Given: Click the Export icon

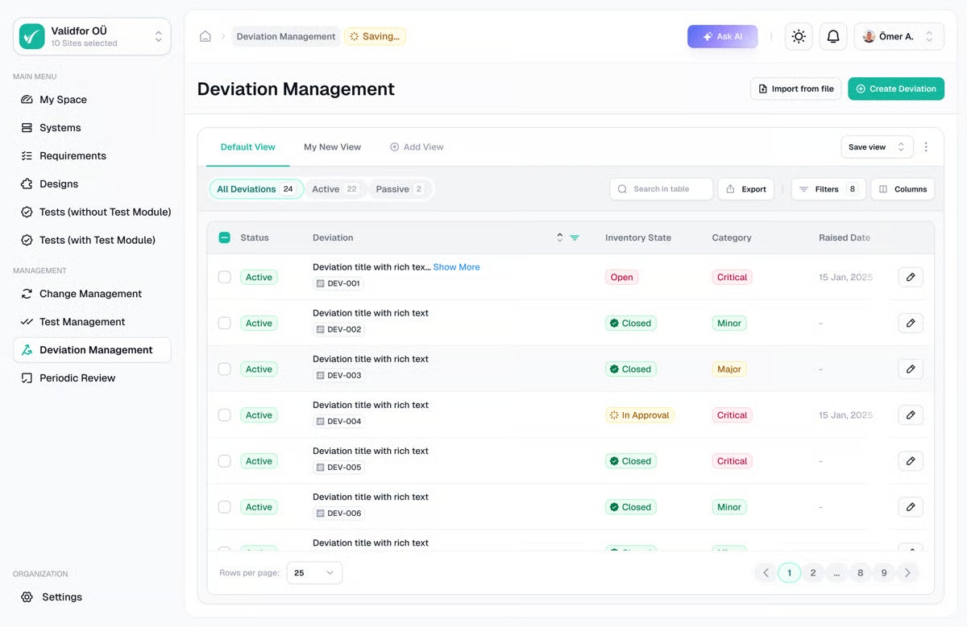Looking at the screenshot, I should [x=745, y=189].
